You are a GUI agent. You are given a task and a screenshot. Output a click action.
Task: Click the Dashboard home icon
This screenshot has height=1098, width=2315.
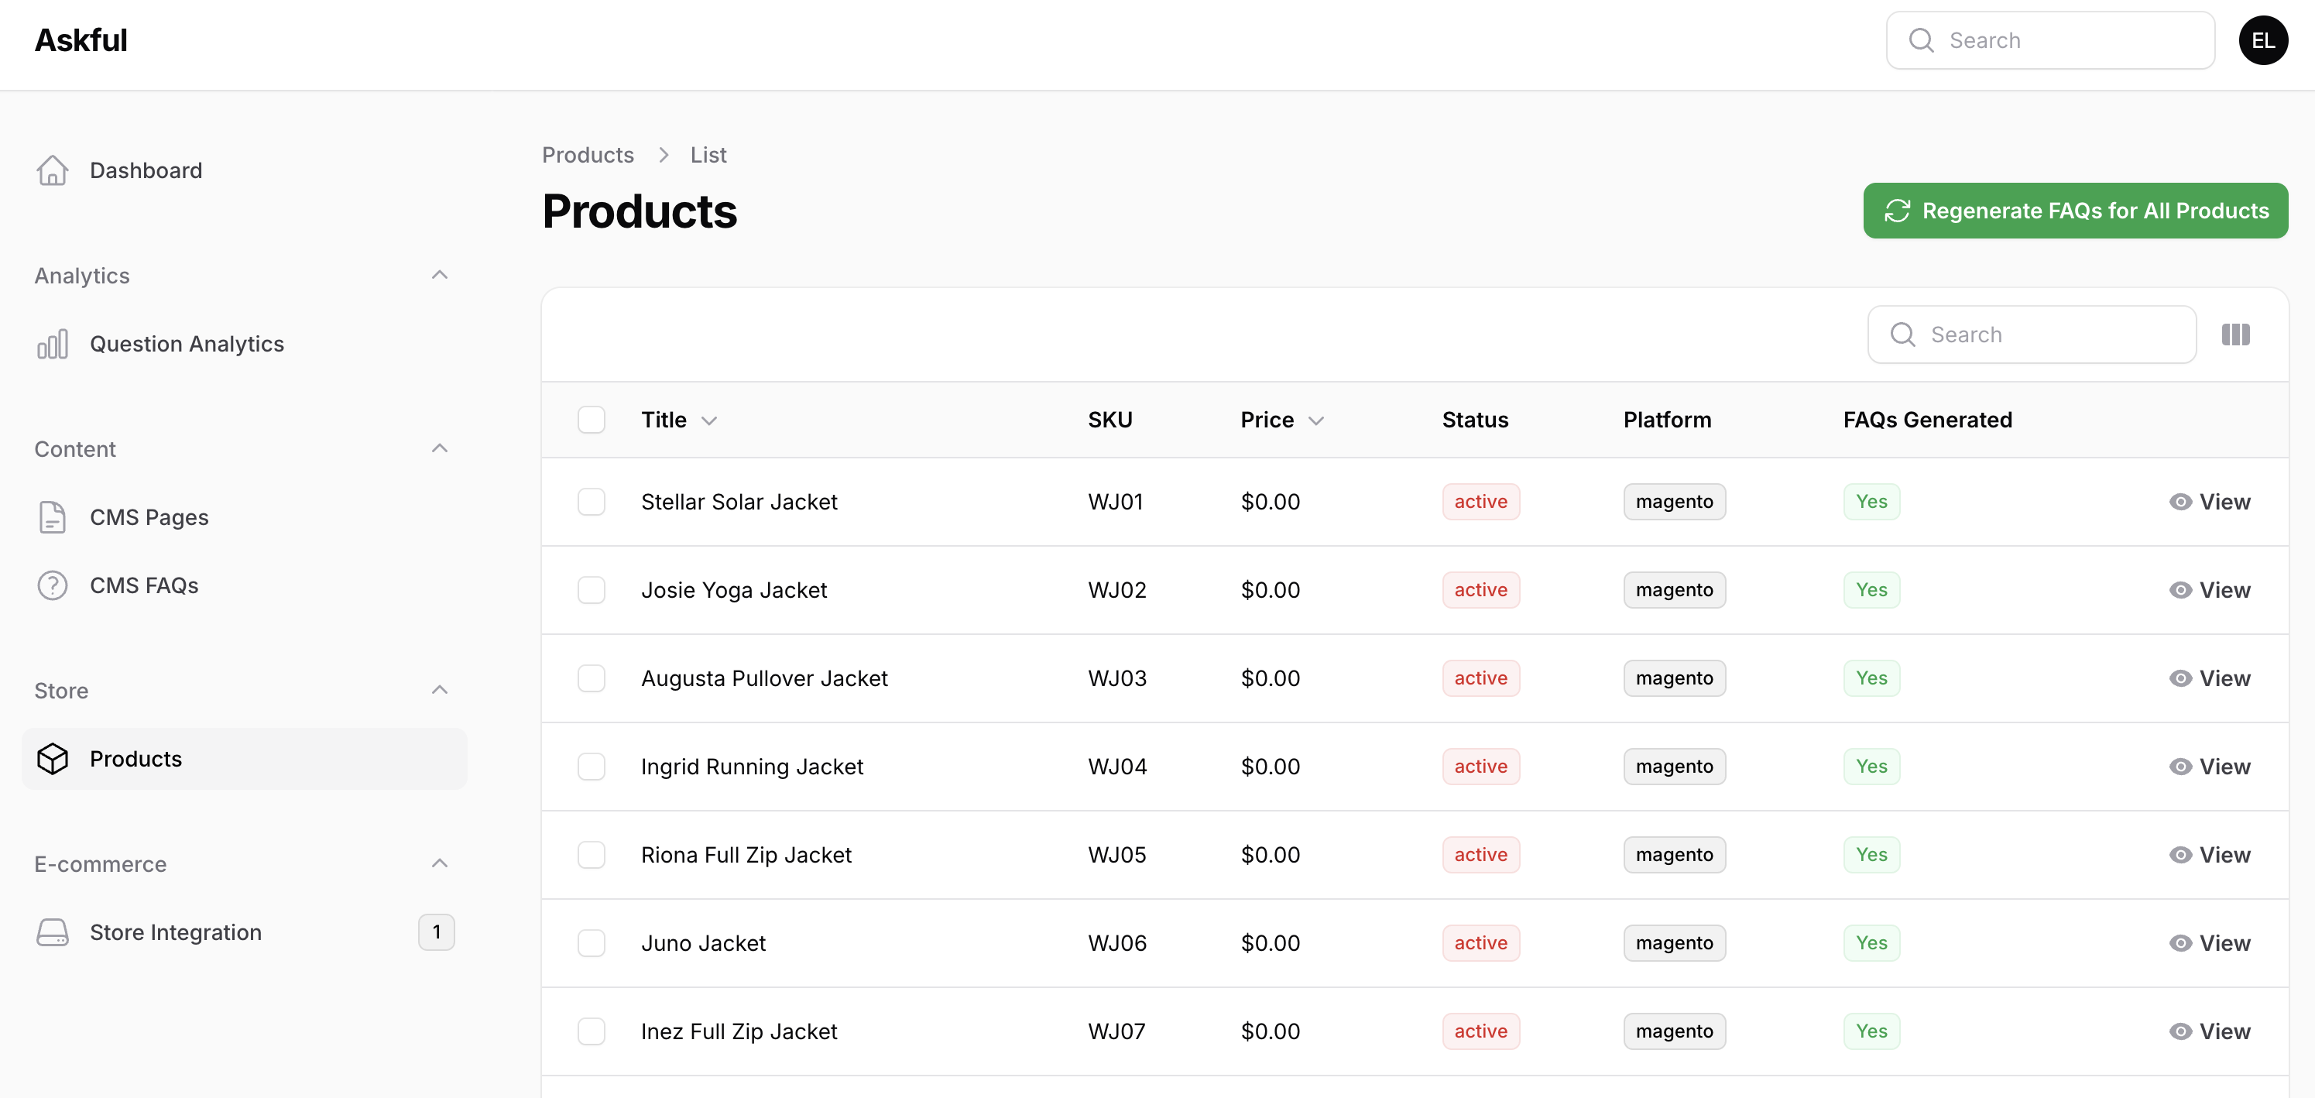tap(52, 170)
